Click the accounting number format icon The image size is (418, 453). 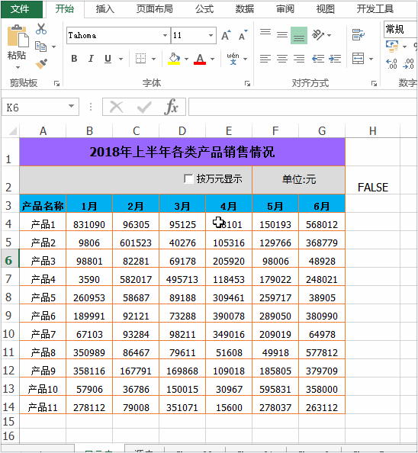[392, 47]
